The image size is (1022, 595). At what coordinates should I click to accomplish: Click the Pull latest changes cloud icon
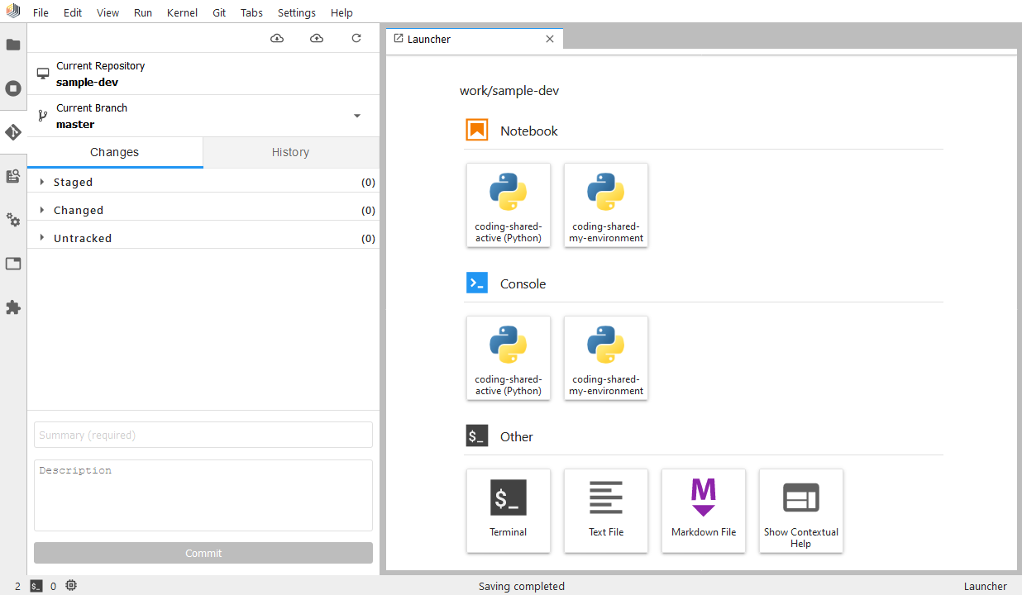[x=277, y=39]
